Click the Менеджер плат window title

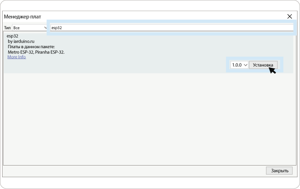22,17
